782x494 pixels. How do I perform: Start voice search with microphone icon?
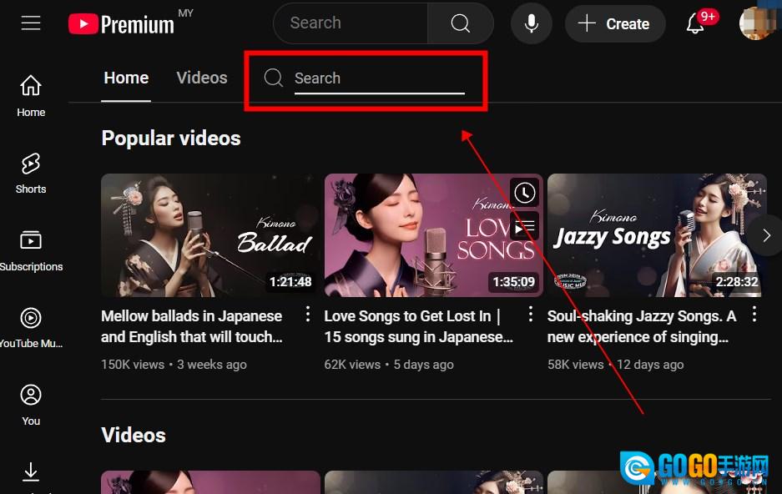[x=532, y=23]
